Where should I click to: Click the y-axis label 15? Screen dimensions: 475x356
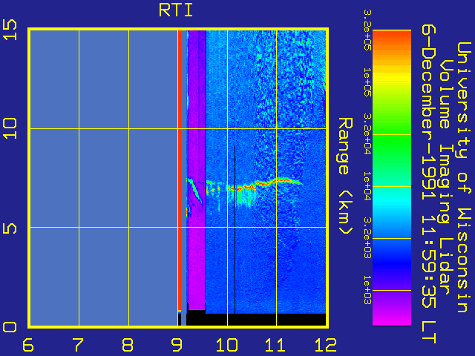click(10, 30)
